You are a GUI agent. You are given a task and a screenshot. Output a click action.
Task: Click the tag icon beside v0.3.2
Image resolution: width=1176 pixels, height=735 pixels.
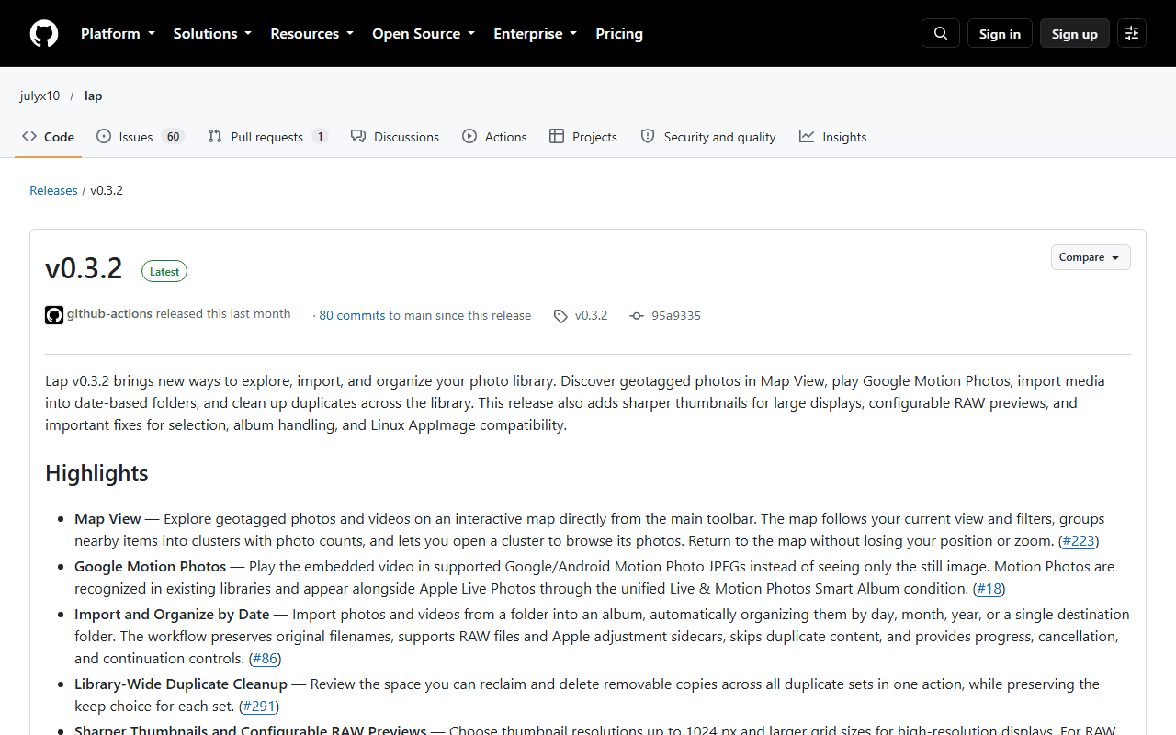point(560,316)
